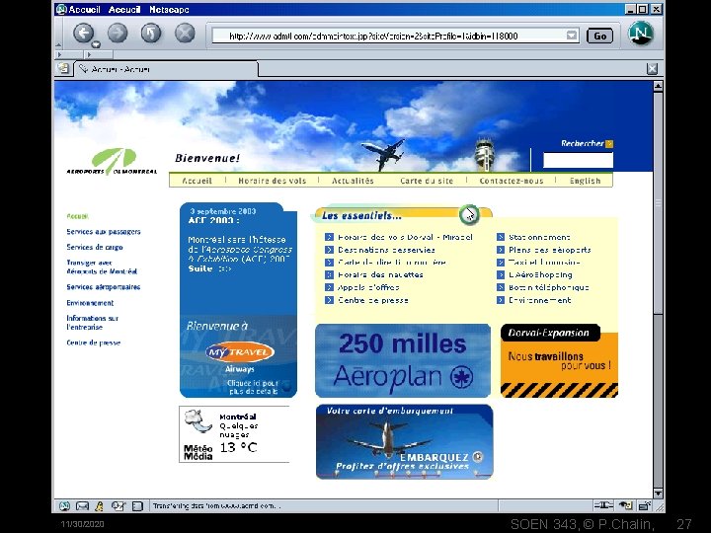Image resolution: width=711 pixels, height=533 pixels.
Task: Click the Go button
Action: pos(599,36)
